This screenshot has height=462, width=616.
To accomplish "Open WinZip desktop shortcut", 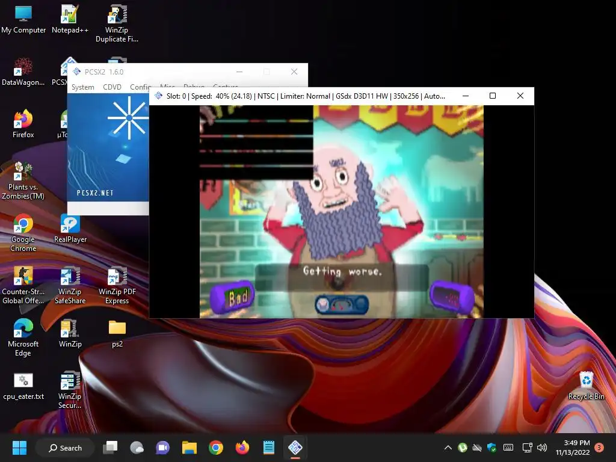I will pos(70,333).
